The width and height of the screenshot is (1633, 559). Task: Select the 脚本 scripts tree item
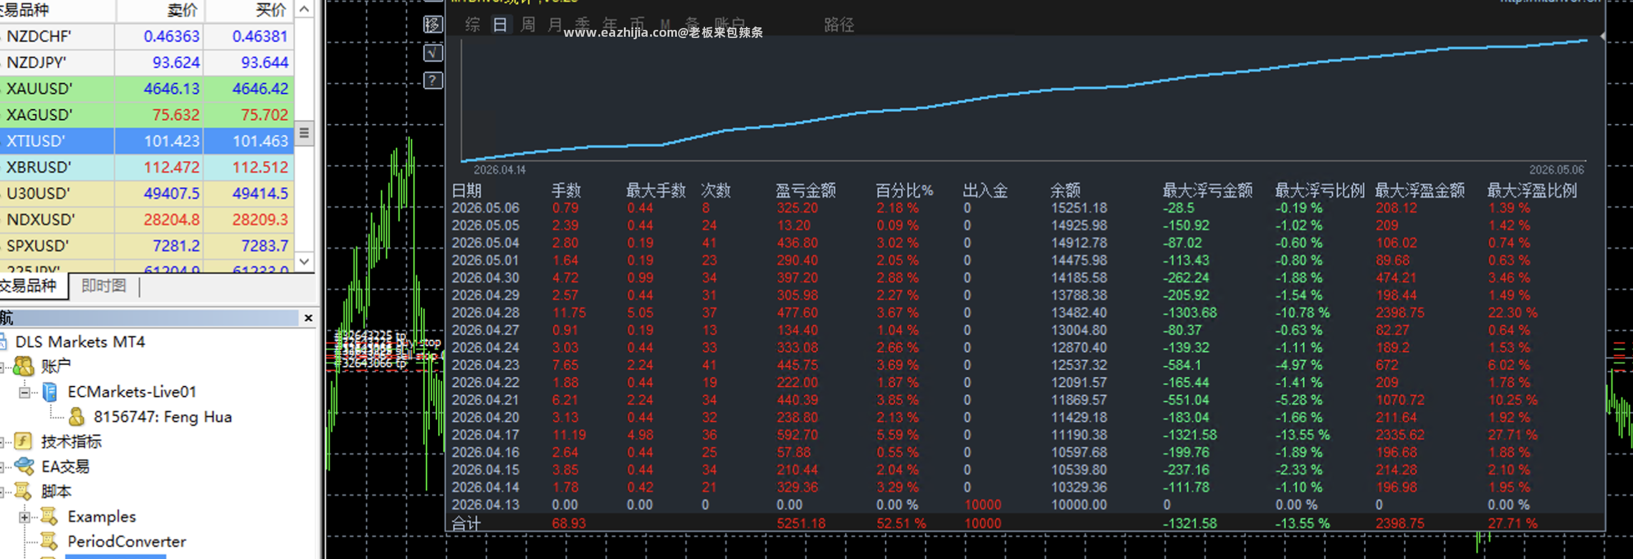[x=57, y=491]
